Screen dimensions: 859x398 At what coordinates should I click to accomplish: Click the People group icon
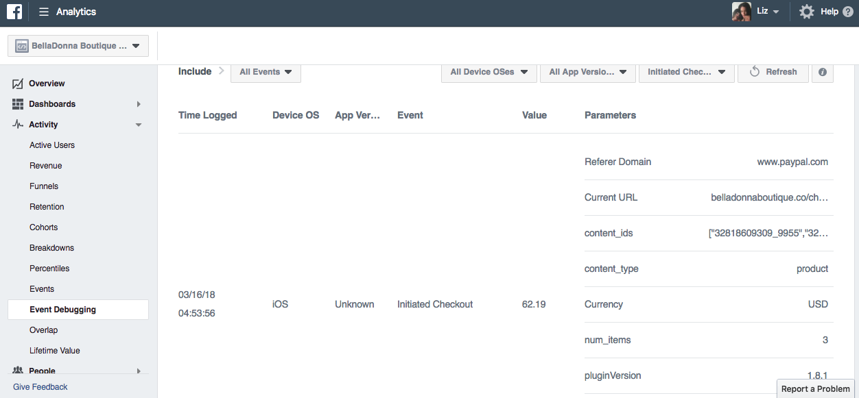click(19, 371)
